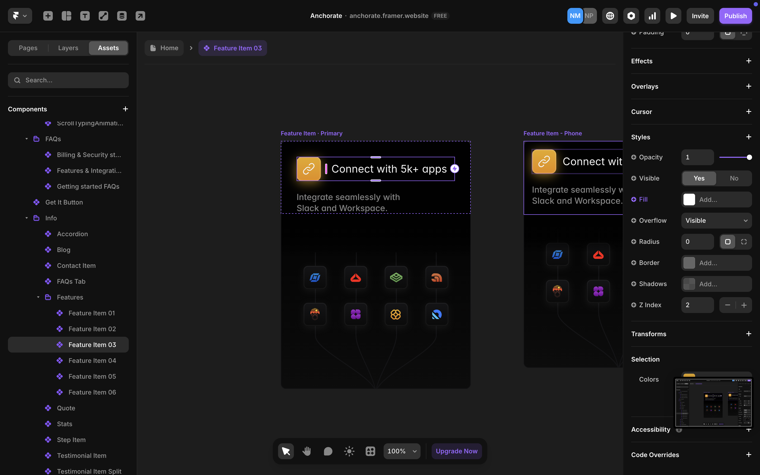
Task: Open the Layout tool in top toolbar
Action: click(x=66, y=16)
